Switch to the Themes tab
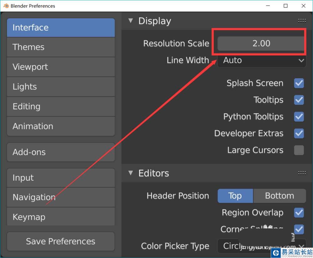 point(61,47)
